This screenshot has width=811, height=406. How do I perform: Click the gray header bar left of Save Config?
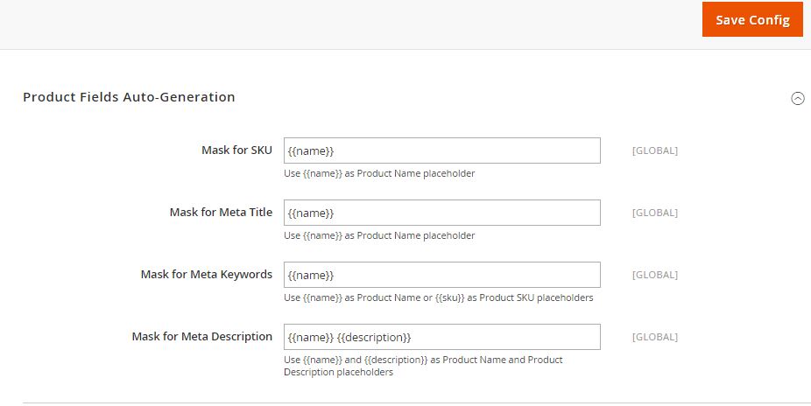coord(350,22)
